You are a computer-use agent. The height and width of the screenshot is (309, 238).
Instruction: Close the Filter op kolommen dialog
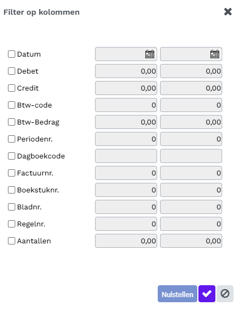(228, 12)
